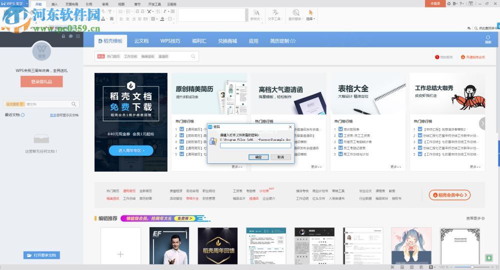Switch to the 云文档 tab
Viewport: 500px width, 270px height.
(x=141, y=41)
